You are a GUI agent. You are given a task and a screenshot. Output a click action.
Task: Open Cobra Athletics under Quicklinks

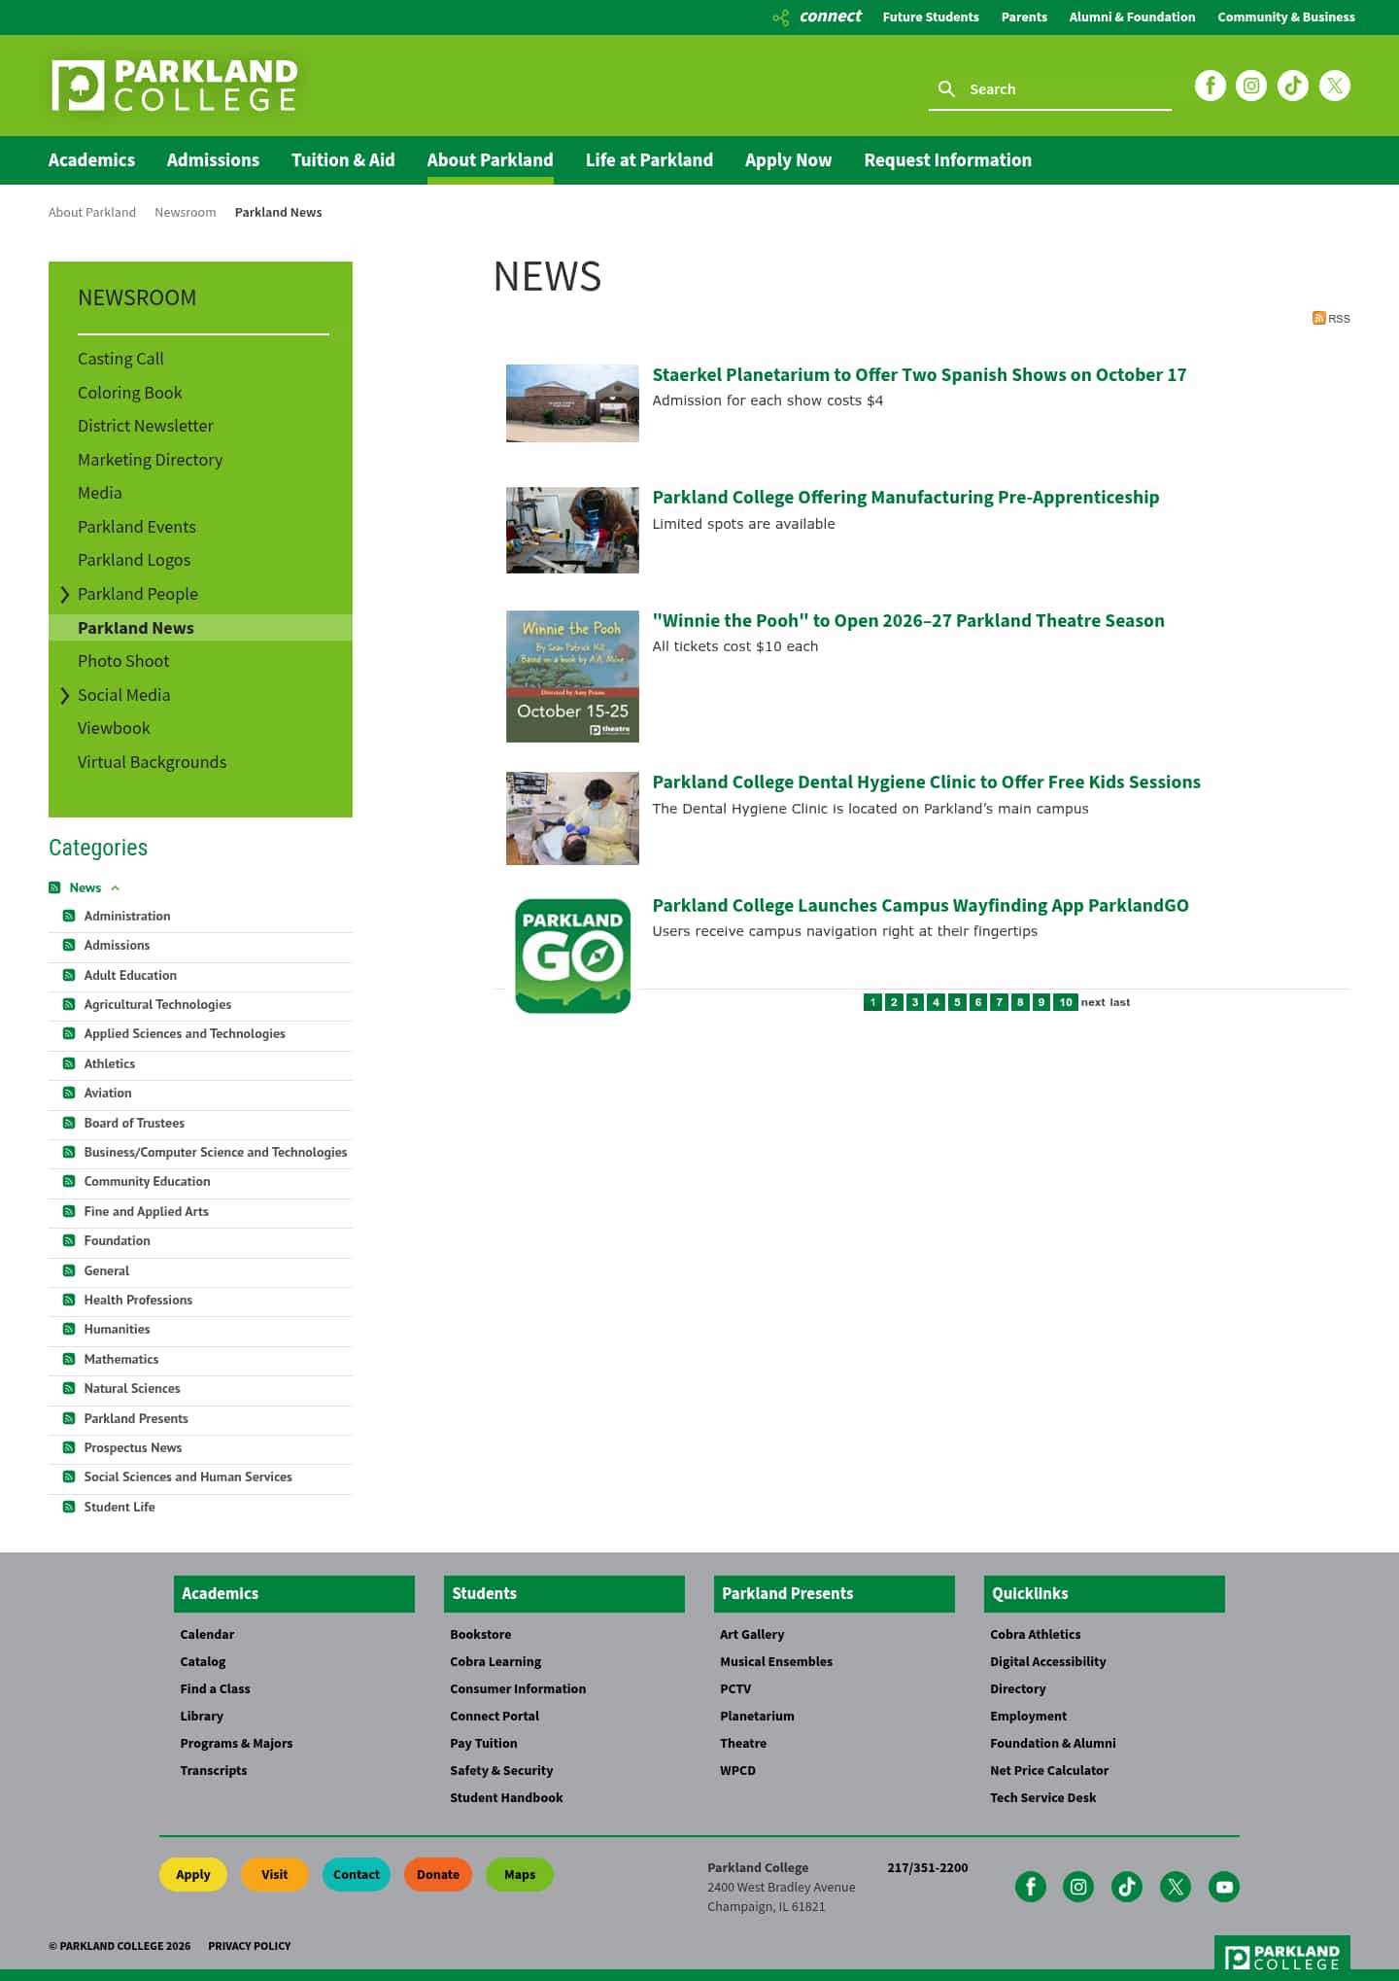[x=1036, y=1635]
